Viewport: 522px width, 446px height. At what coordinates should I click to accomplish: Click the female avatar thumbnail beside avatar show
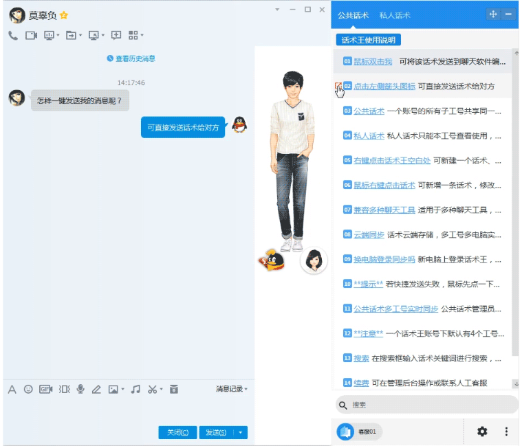314,260
